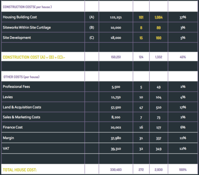
Task: Click the 'OTHER COSTS (per house)' heading
Action: coord(21,77)
